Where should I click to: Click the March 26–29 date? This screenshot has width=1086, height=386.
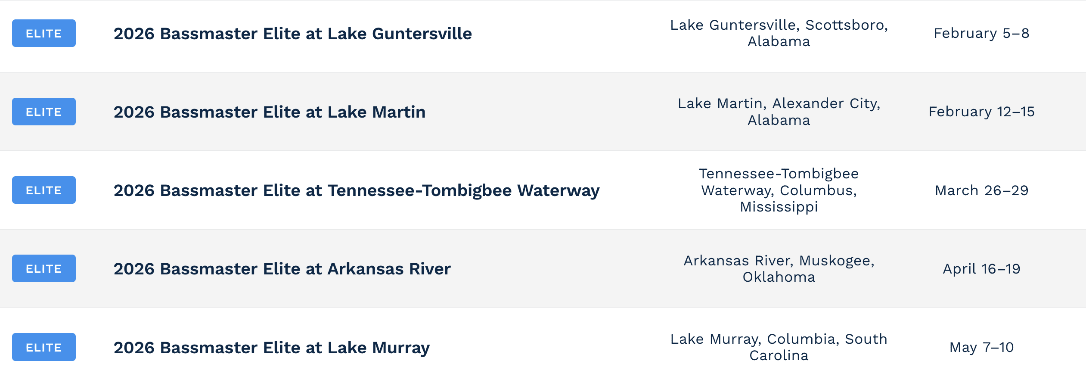coord(981,190)
